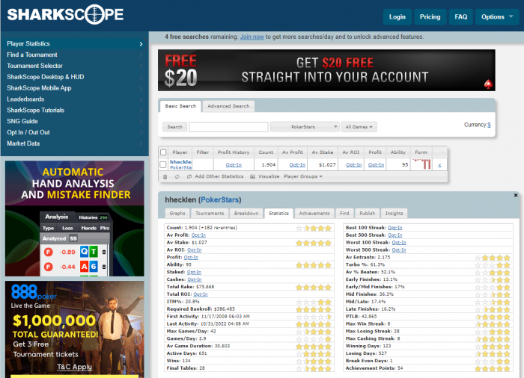
Task: Click the Count column header
Action: (266, 152)
